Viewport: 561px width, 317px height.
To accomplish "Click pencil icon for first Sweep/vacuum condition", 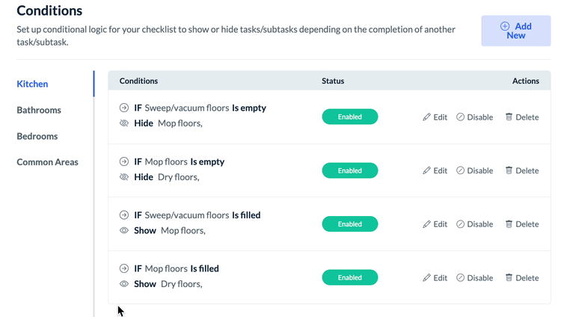I will [427, 117].
